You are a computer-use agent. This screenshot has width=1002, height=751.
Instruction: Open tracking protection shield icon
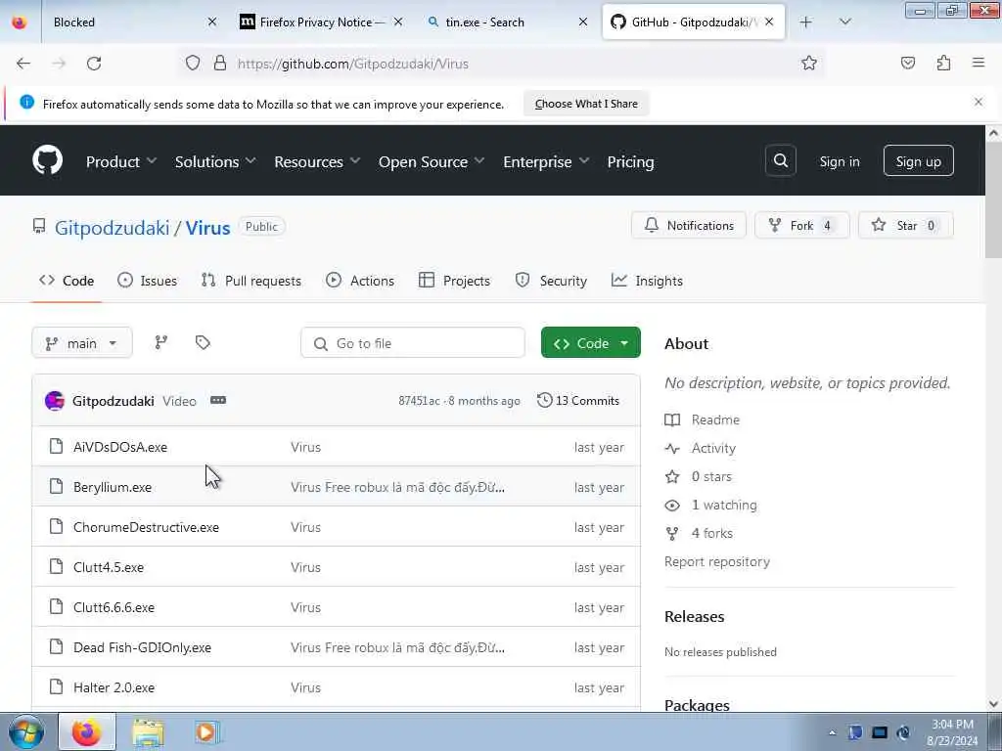tap(193, 64)
